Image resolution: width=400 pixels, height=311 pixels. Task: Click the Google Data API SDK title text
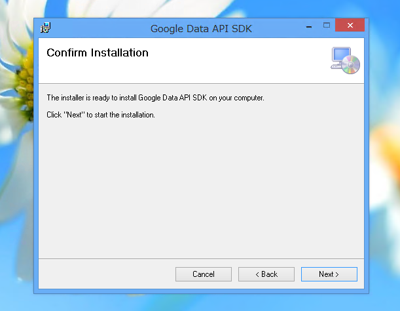[x=201, y=29]
